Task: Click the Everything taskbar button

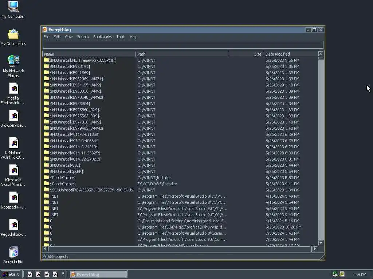Action: (98, 275)
